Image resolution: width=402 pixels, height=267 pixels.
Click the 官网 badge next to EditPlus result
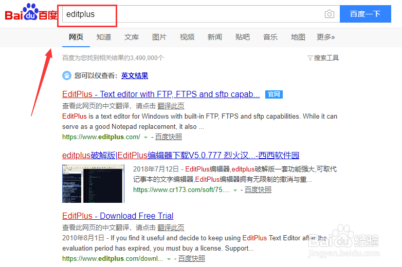274,94
